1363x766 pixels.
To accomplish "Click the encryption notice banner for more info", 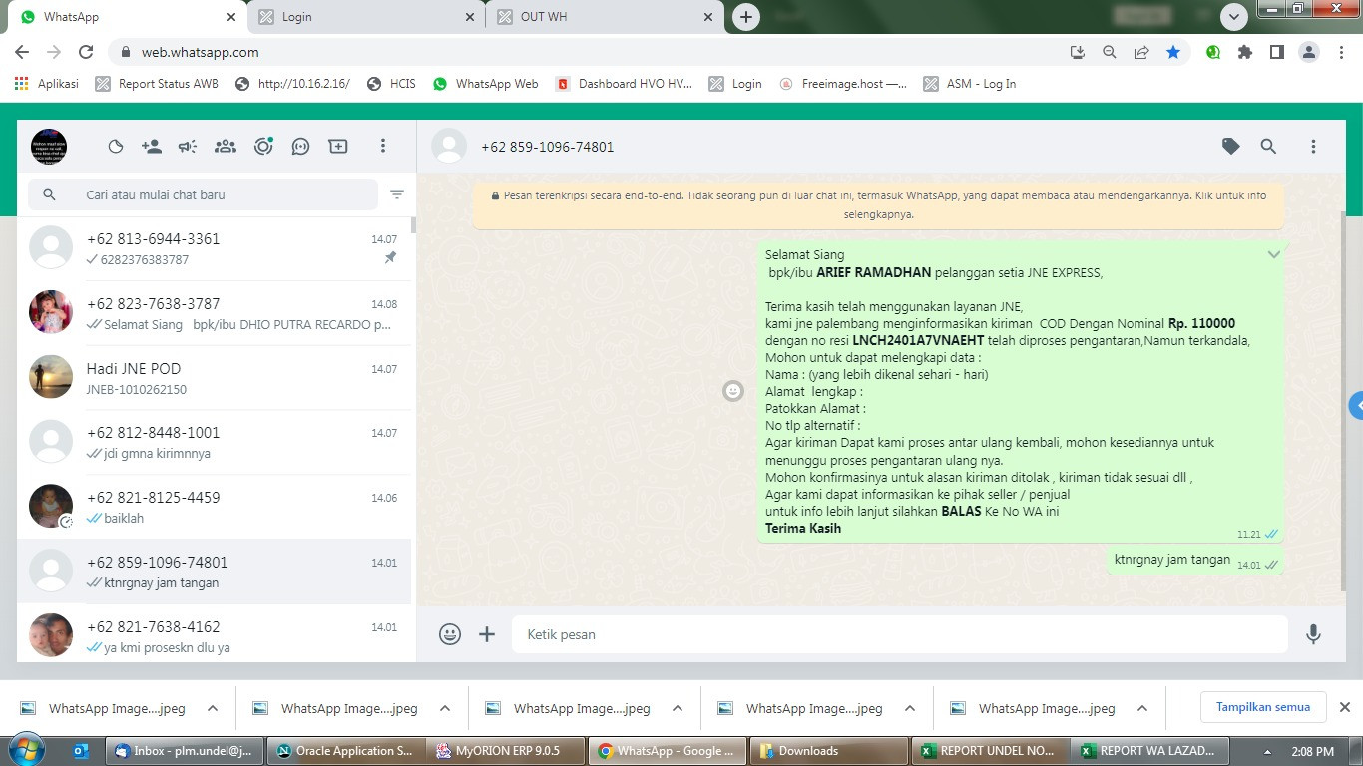I will tap(878, 205).
